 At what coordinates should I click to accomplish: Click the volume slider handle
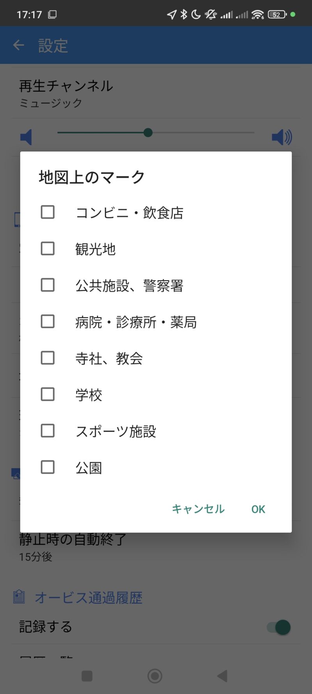click(x=148, y=133)
